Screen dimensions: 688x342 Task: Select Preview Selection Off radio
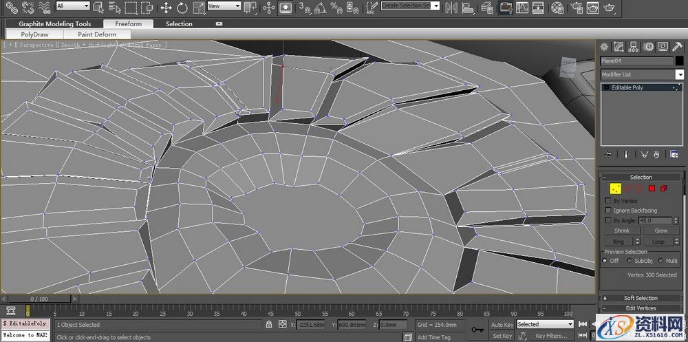(x=605, y=261)
